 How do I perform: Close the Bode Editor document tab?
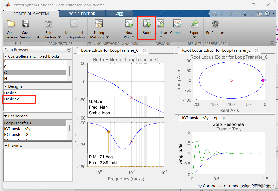tap(144, 50)
